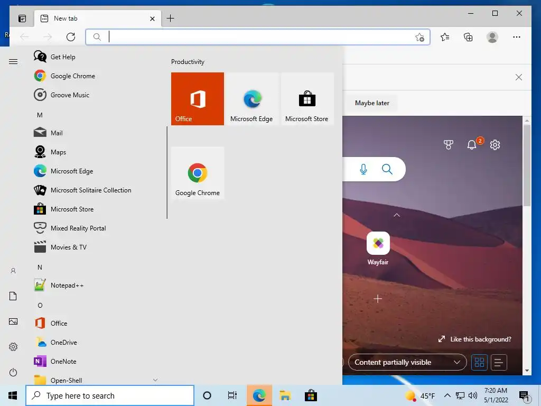Collapse quick links with the up chevron

[397, 215]
